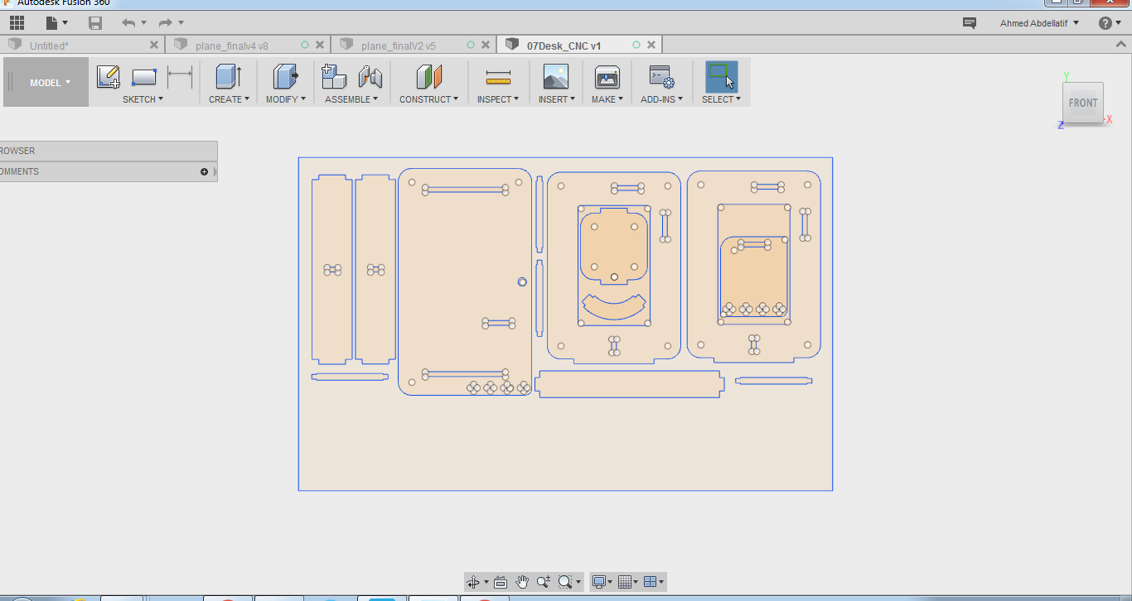The width and height of the screenshot is (1132, 601).
Task: Open the Display Settings monitor icon
Action: coord(599,582)
